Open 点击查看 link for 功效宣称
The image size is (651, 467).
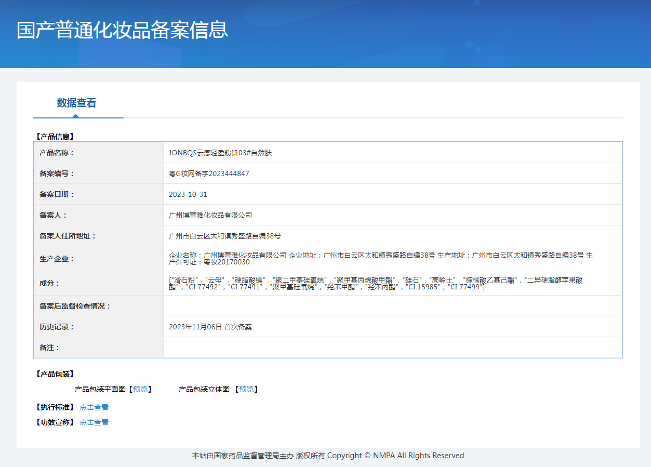click(x=94, y=422)
